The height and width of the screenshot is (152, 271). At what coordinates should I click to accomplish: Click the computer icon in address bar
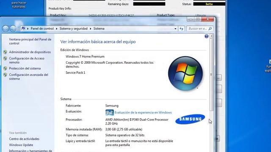coord(23,29)
